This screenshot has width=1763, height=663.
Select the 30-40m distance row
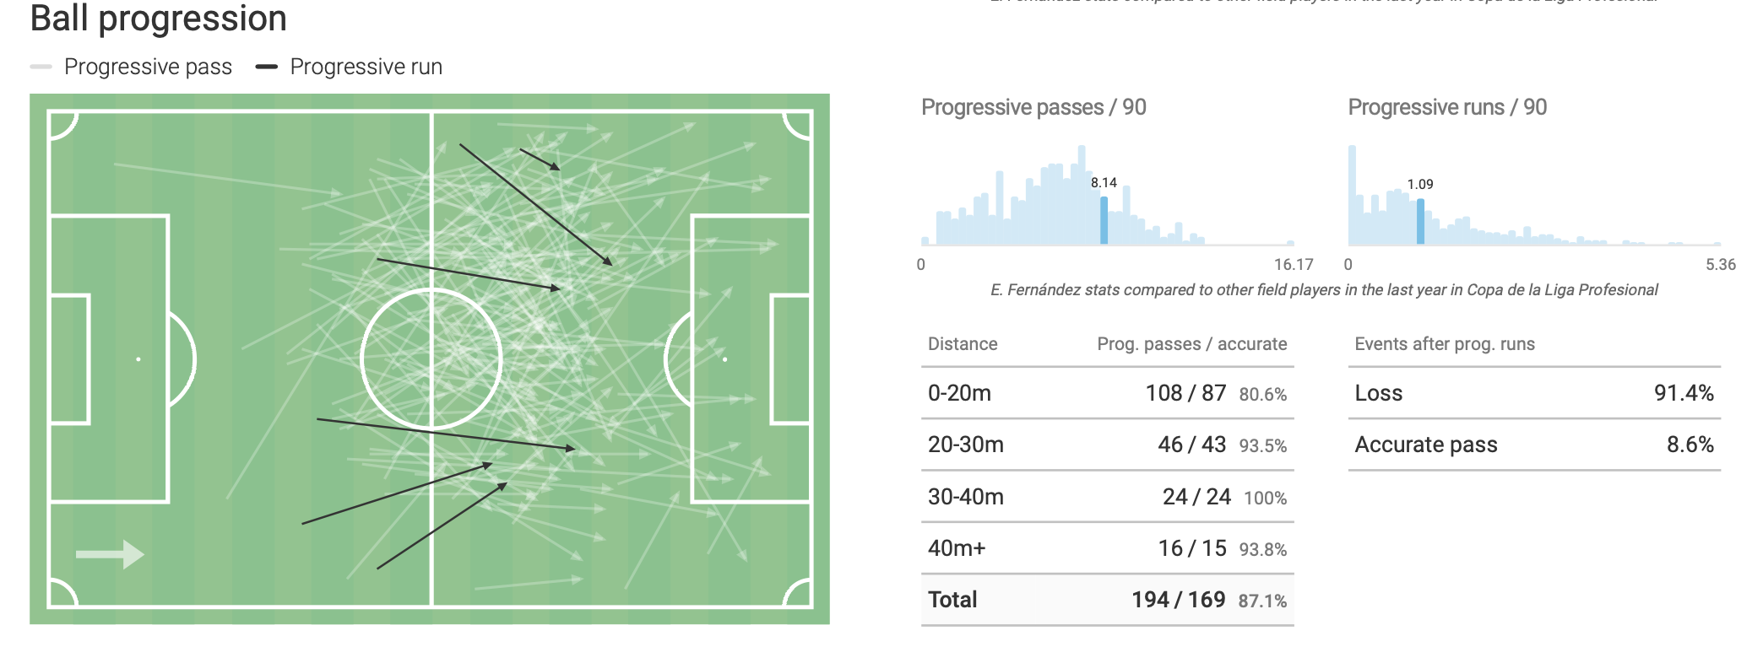(1106, 497)
